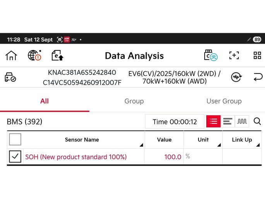
Task: Open the waveform diagnostic refresh icon
Action: tap(236, 77)
